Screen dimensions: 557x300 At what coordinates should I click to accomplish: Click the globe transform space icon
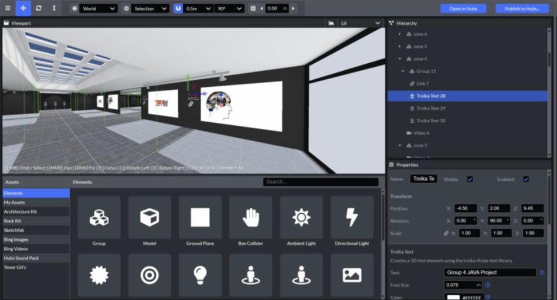pyautogui.click(x=74, y=8)
